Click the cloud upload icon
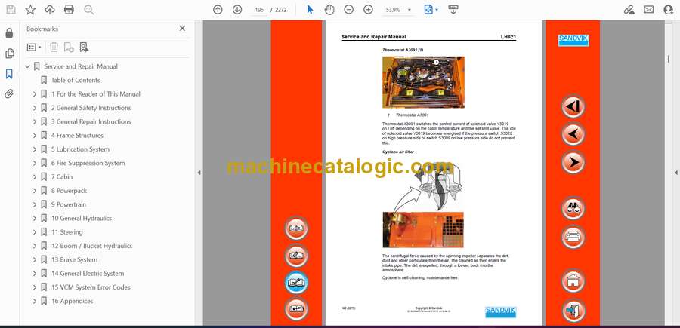 tap(50, 10)
